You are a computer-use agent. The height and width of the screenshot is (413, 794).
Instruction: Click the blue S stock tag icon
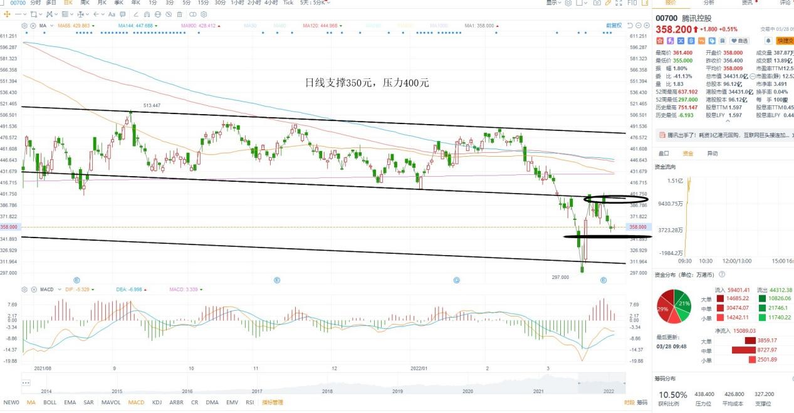(691, 41)
